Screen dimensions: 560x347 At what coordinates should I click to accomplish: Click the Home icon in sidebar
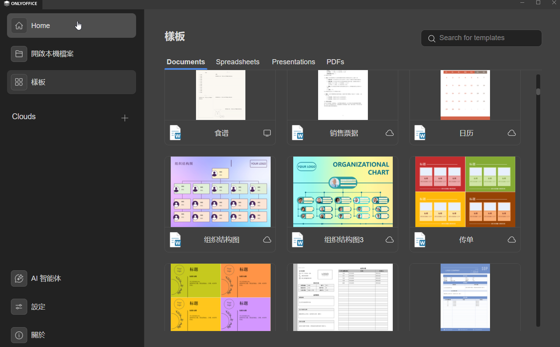19,26
